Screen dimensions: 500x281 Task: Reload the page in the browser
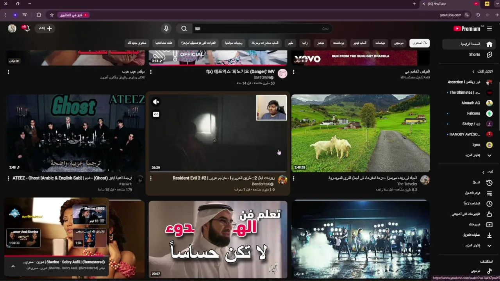click(x=478, y=15)
